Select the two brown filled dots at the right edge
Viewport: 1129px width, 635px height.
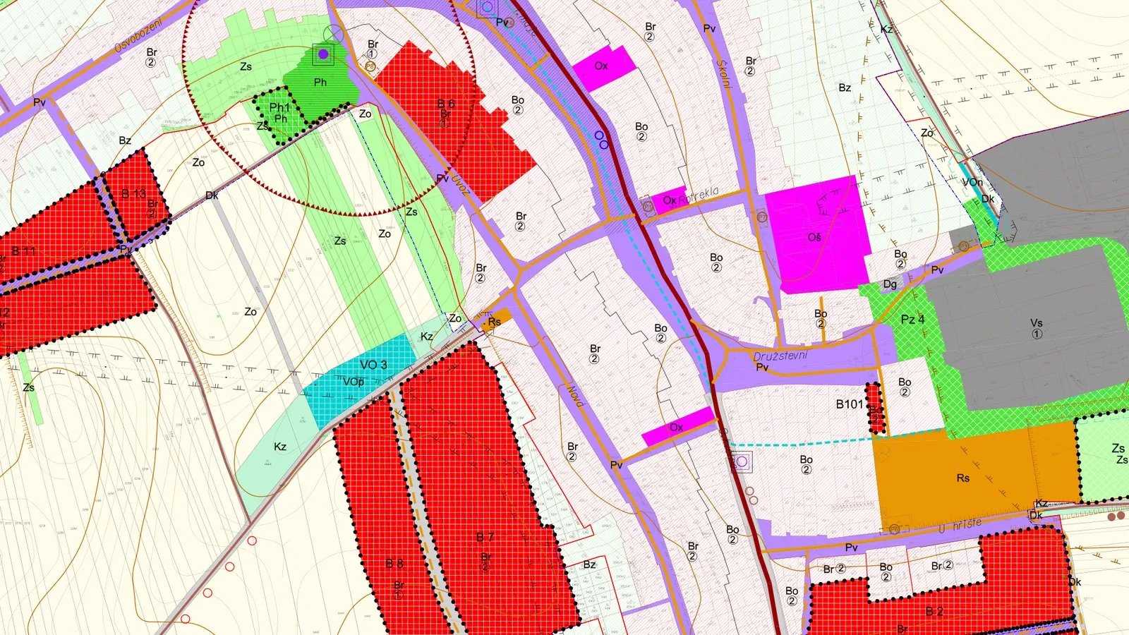[1116, 516]
